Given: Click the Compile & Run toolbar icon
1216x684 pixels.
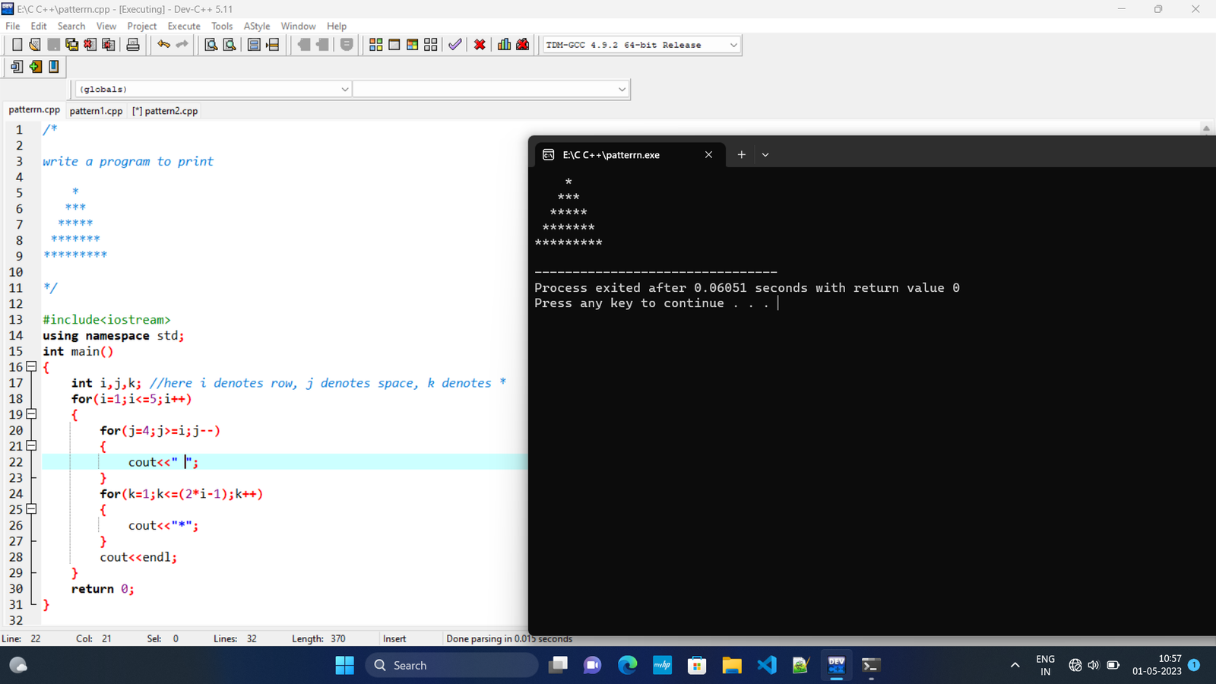Looking at the screenshot, I should tap(412, 45).
